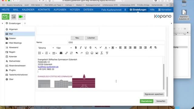The width and height of the screenshot is (194, 109).
Task: Align text left
Action: coord(120,48)
